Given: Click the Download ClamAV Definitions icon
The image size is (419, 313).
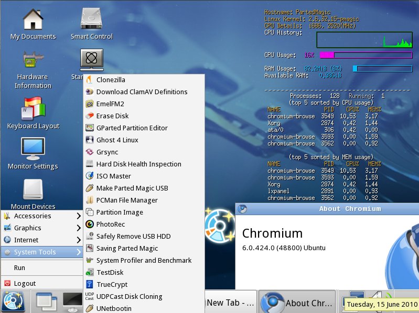Looking at the screenshot, I should point(90,92).
